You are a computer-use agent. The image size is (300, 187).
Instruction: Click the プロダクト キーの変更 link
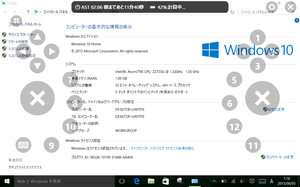click(x=279, y=157)
